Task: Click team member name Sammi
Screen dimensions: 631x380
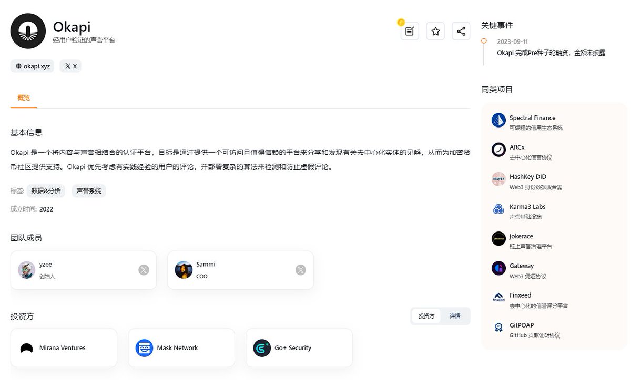Action: coord(206,264)
